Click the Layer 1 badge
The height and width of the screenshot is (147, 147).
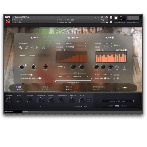(128, 35)
